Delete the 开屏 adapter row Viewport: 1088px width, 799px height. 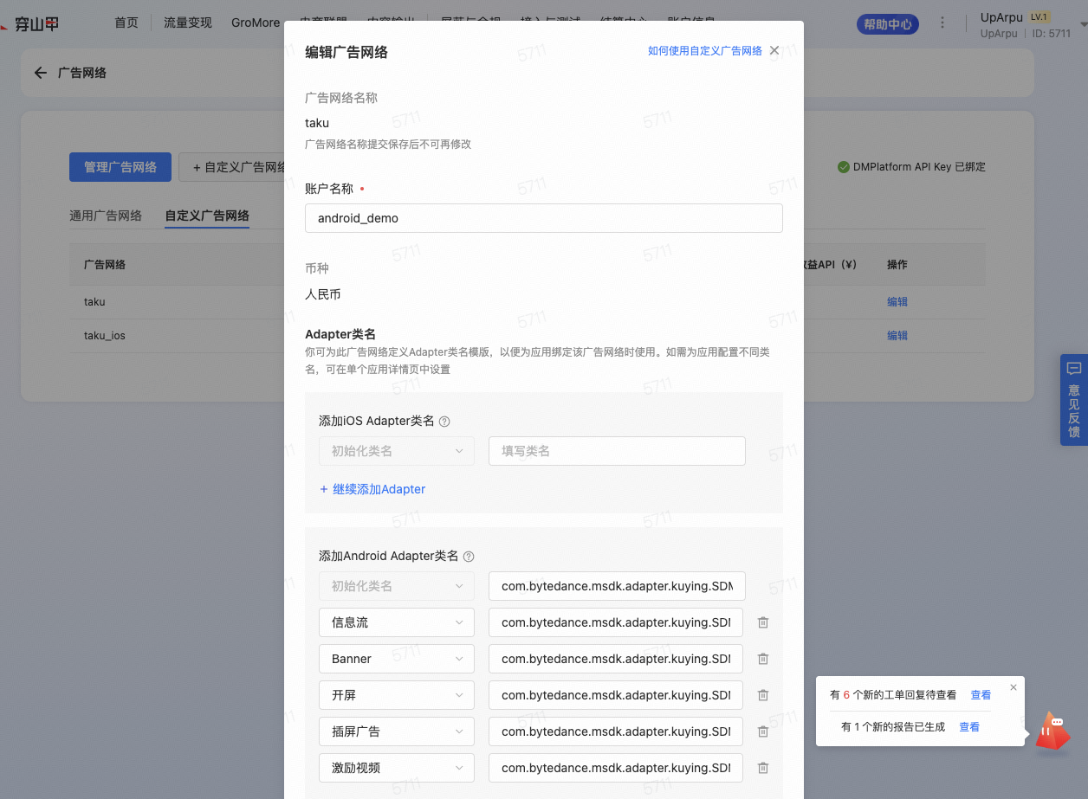pyautogui.click(x=763, y=695)
